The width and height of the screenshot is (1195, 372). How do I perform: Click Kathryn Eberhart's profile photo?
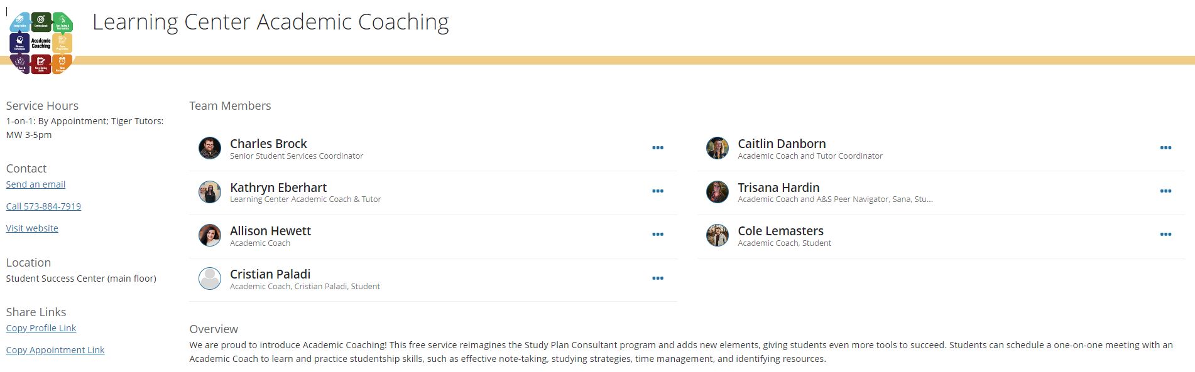click(x=209, y=192)
